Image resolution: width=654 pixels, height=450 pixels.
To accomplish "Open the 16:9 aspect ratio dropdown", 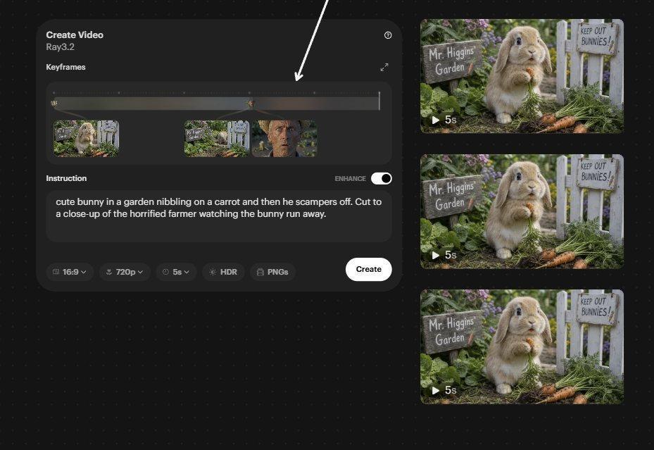I will pyautogui.click(x=70, y=272).
